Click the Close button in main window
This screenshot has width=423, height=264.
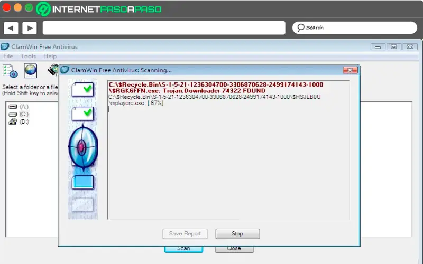[234, 249]
